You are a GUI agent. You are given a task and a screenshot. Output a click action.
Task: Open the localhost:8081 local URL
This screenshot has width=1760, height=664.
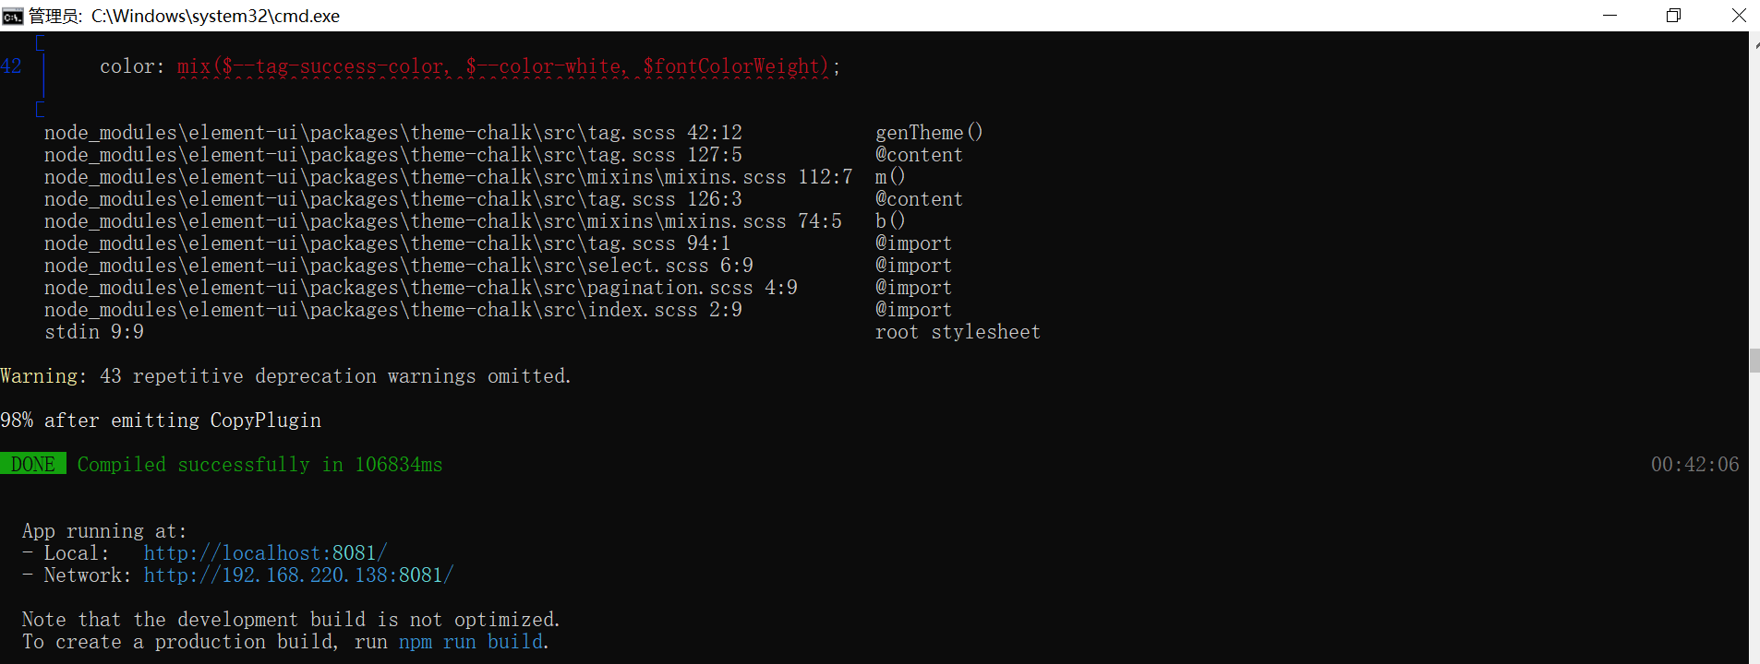265,553
